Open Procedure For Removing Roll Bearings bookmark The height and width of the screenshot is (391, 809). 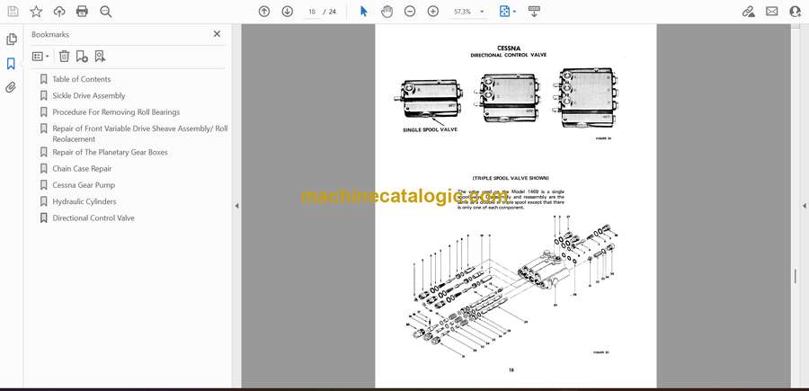click(116, 112)
